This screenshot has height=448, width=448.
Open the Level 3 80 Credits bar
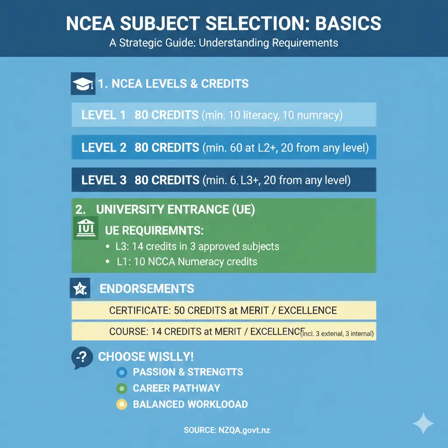(x=224, y=180)
